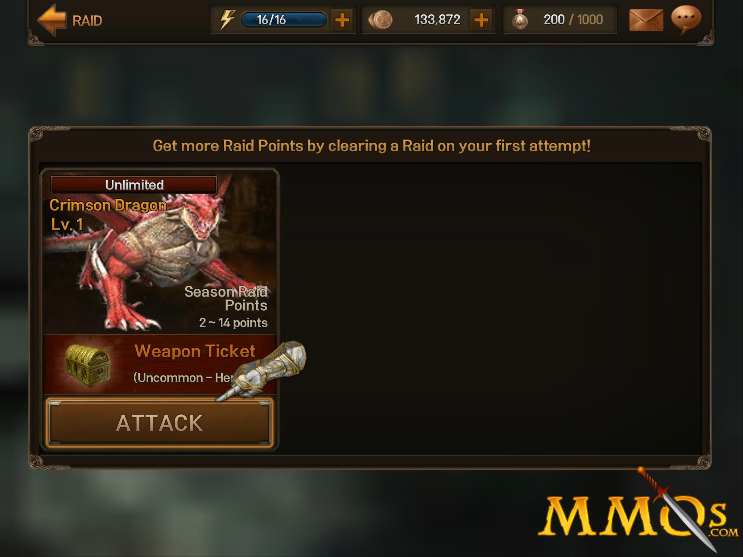Viewport: 743px width, 557px height.
Task: Tap the copper coins icon
Action: 380,20
